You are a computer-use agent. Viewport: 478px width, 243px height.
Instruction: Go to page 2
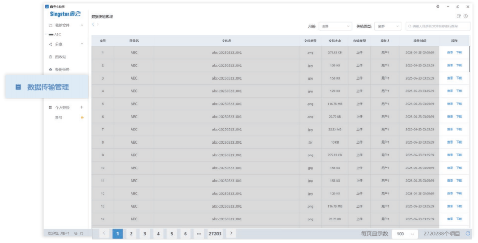pyautogui.click(x=131, y=234)
